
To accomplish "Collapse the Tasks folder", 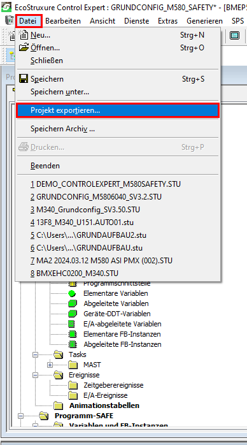I will [35, 354].
